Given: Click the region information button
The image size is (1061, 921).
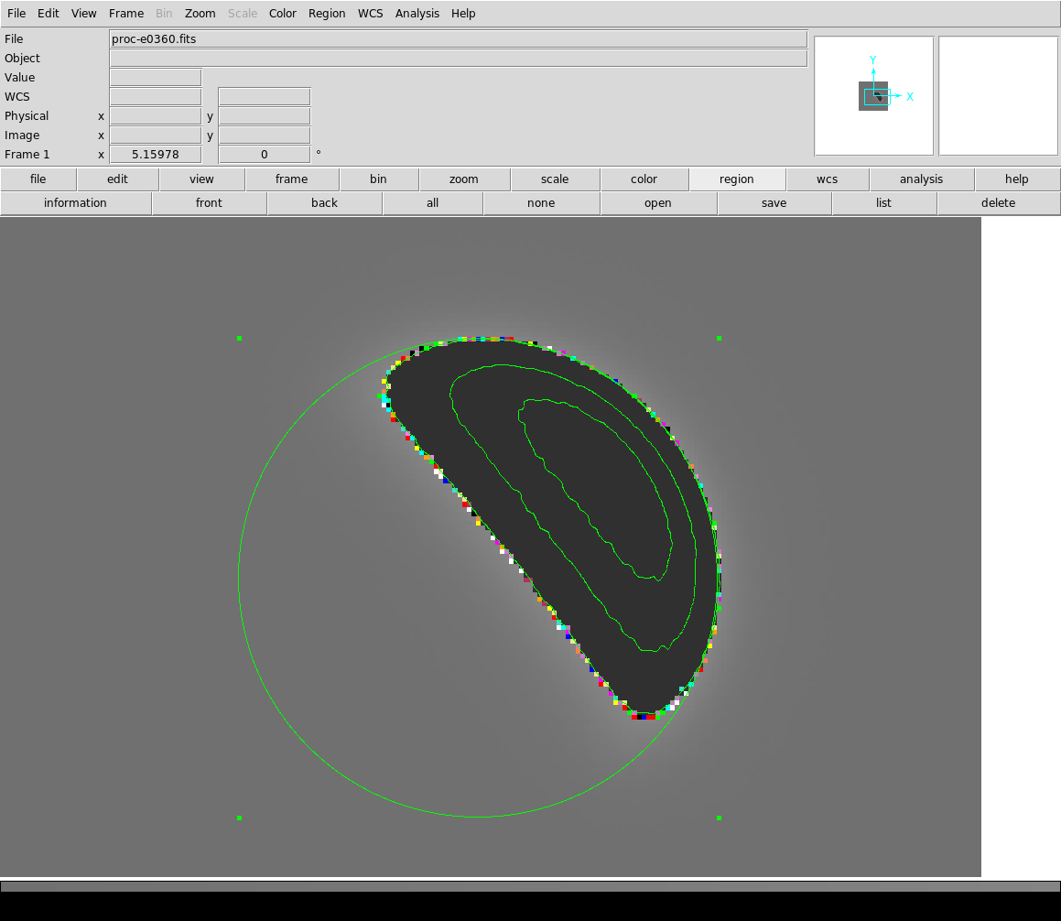Looking at the screenshot, I should pos(75,203).
